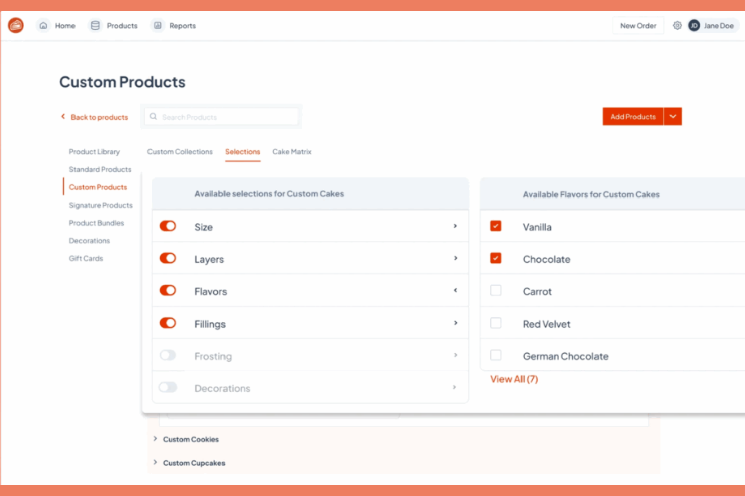Screen dimensions: 745x496
Task: Enable the Frosting toggle
Action: (168, 355)
